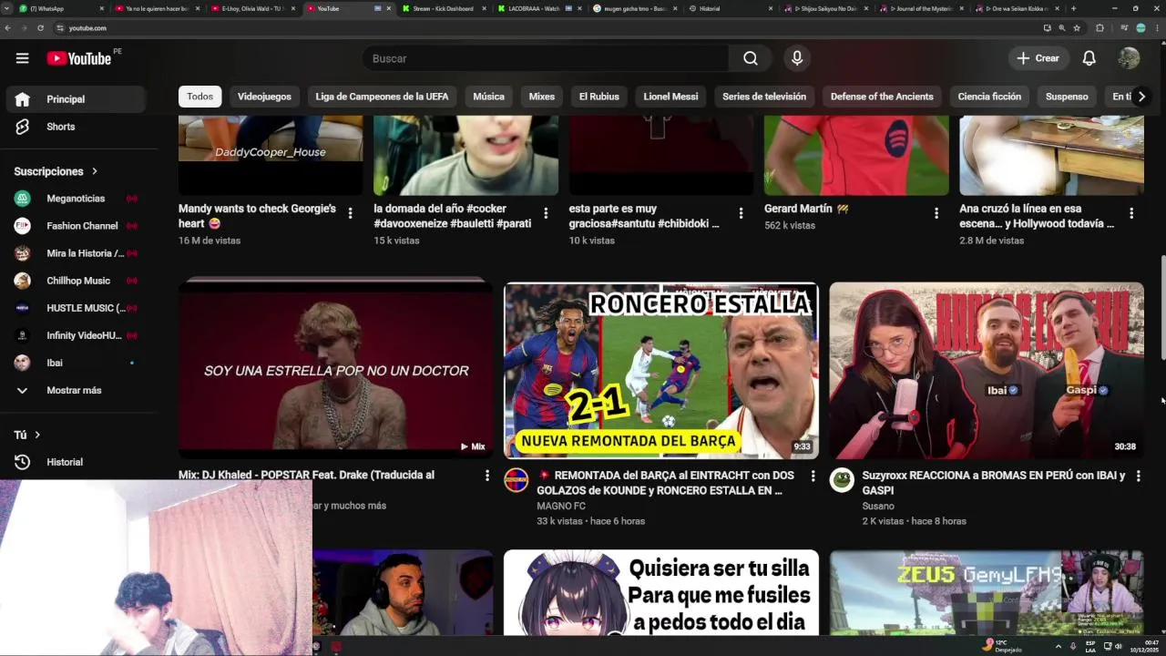Focus the Buscar search field
The image size is (1166, 656).
point(545,58)
